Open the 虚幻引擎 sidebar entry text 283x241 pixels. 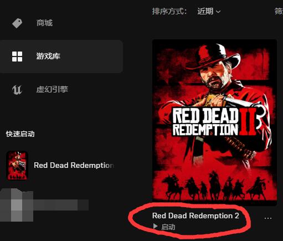coord(52,89)
